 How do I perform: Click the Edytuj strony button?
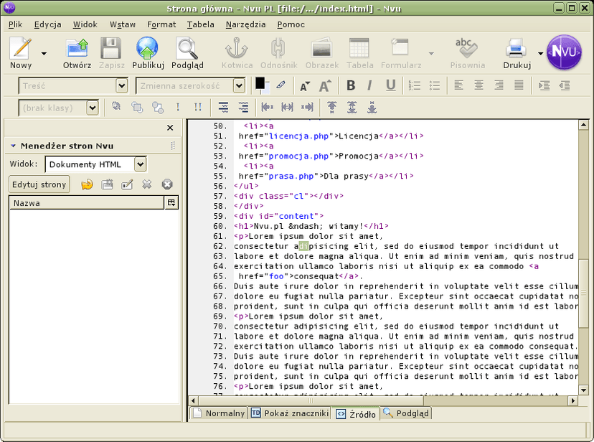pos(39,184)
